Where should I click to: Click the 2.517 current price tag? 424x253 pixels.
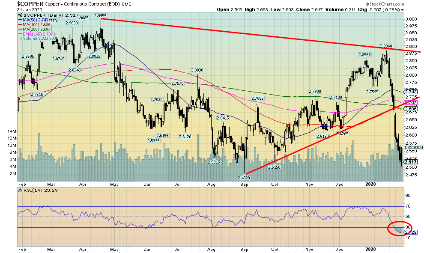(x=411, y=162)
